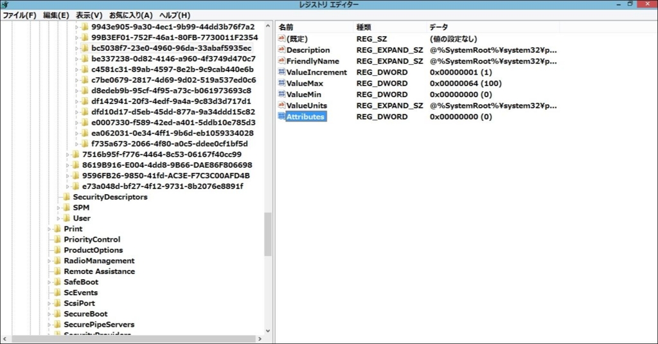Click the Description string value icon

pyautogui.click(x=281, y=50)
